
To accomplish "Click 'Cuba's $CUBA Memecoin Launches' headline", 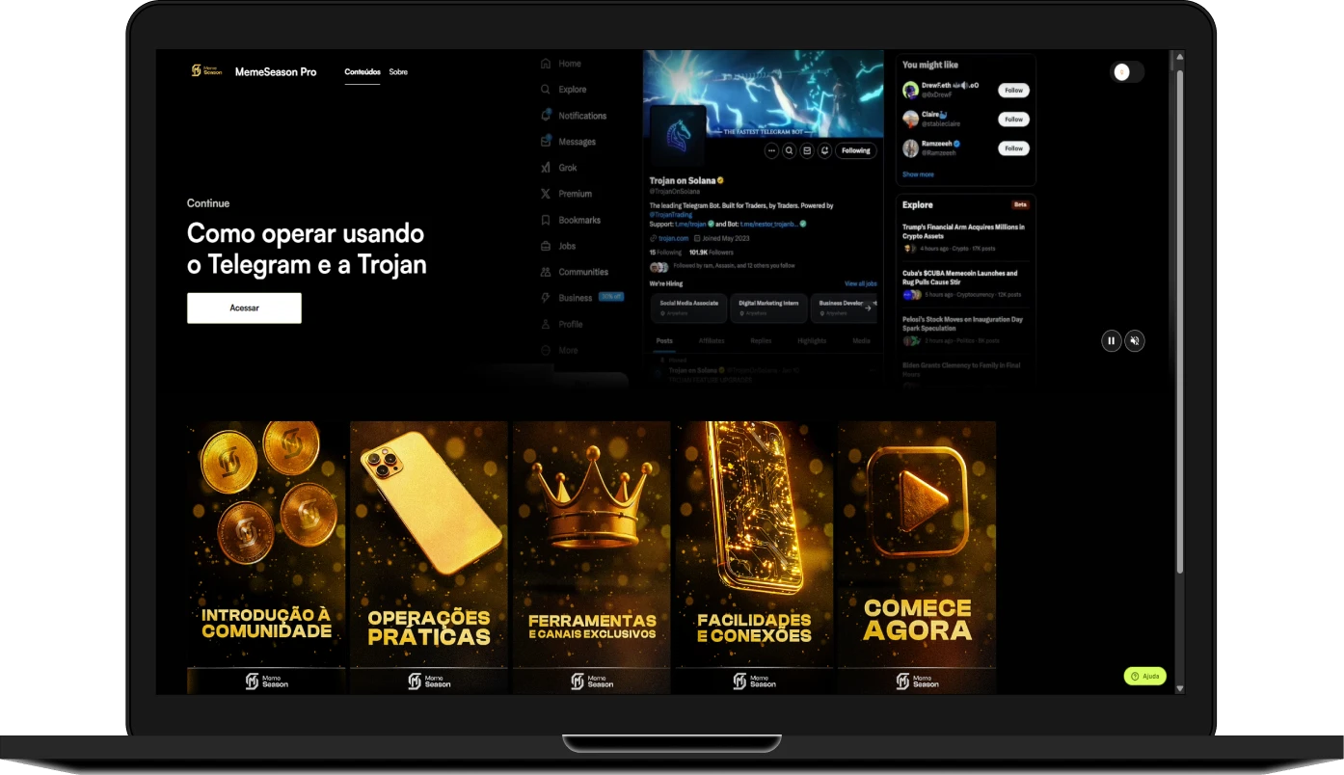I will (x=959, y=278).
